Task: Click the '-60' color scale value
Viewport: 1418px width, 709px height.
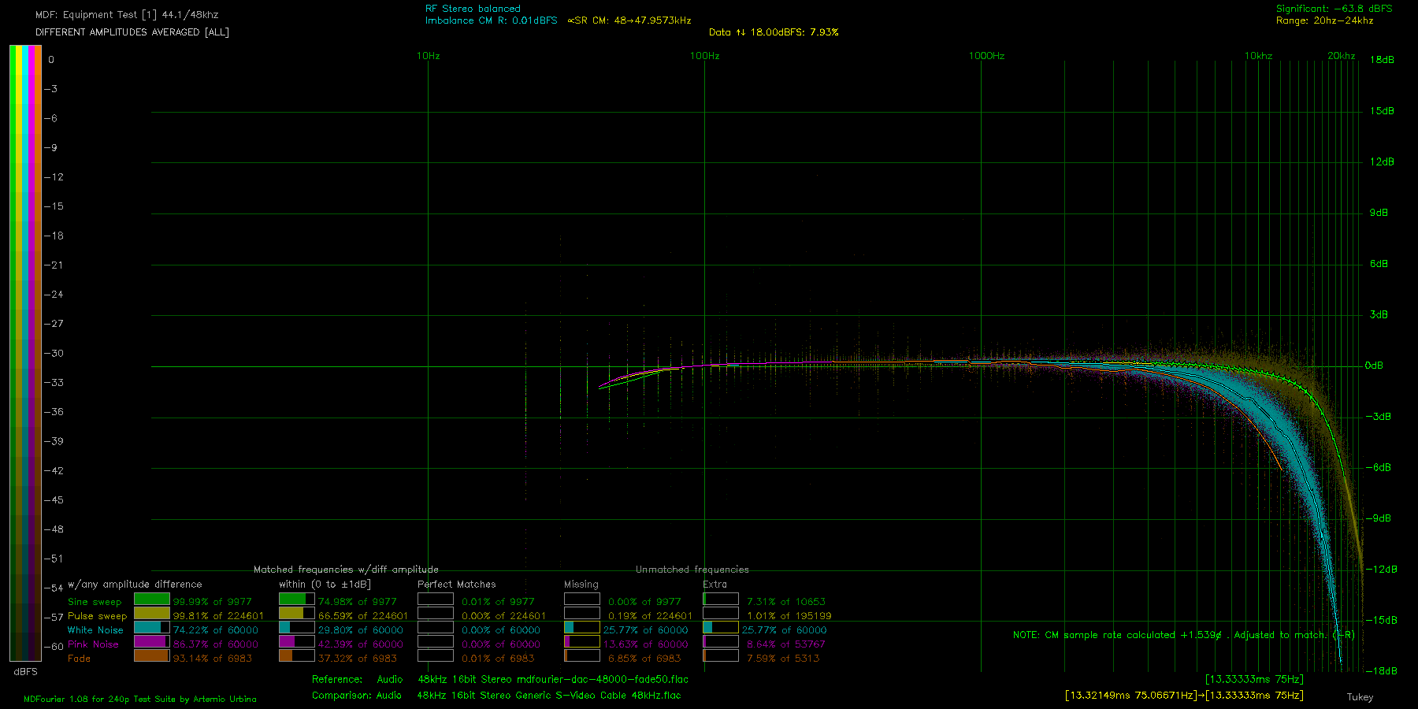Action: (54, 647)
